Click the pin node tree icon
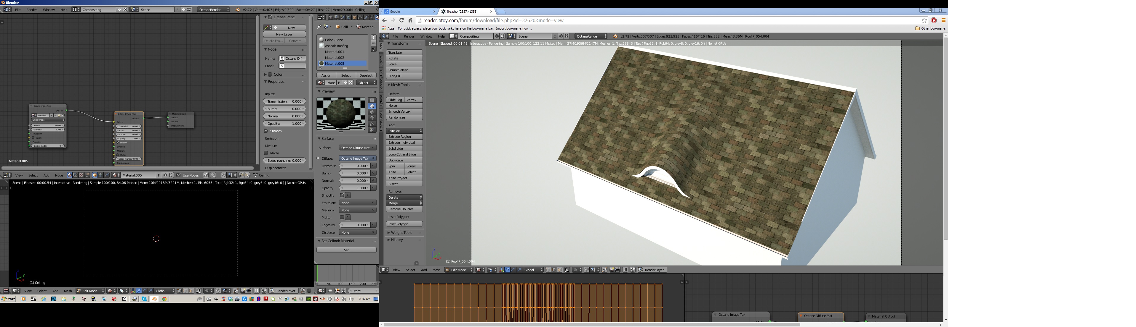1136x327 pixels. (x=206, y=175)
